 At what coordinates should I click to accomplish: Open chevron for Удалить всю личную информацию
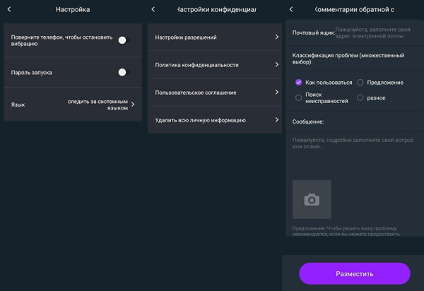[x=276, y=119]
